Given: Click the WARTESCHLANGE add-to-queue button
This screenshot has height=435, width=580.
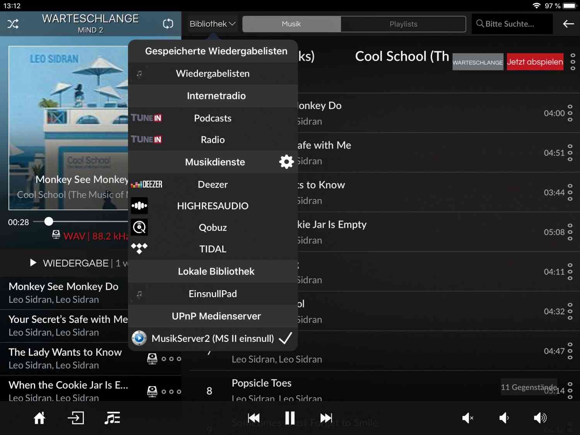Looking at the screenshot, I should (x=478, y=62).
